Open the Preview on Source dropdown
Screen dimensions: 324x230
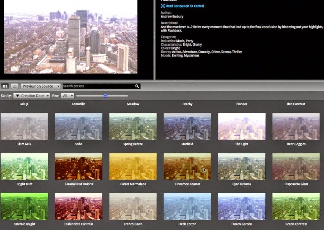[41, 86]
